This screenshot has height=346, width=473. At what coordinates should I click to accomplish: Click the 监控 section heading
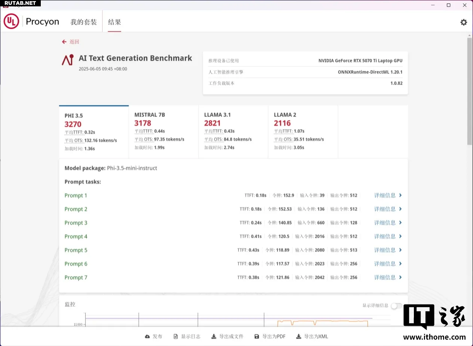tap(70, 304)
